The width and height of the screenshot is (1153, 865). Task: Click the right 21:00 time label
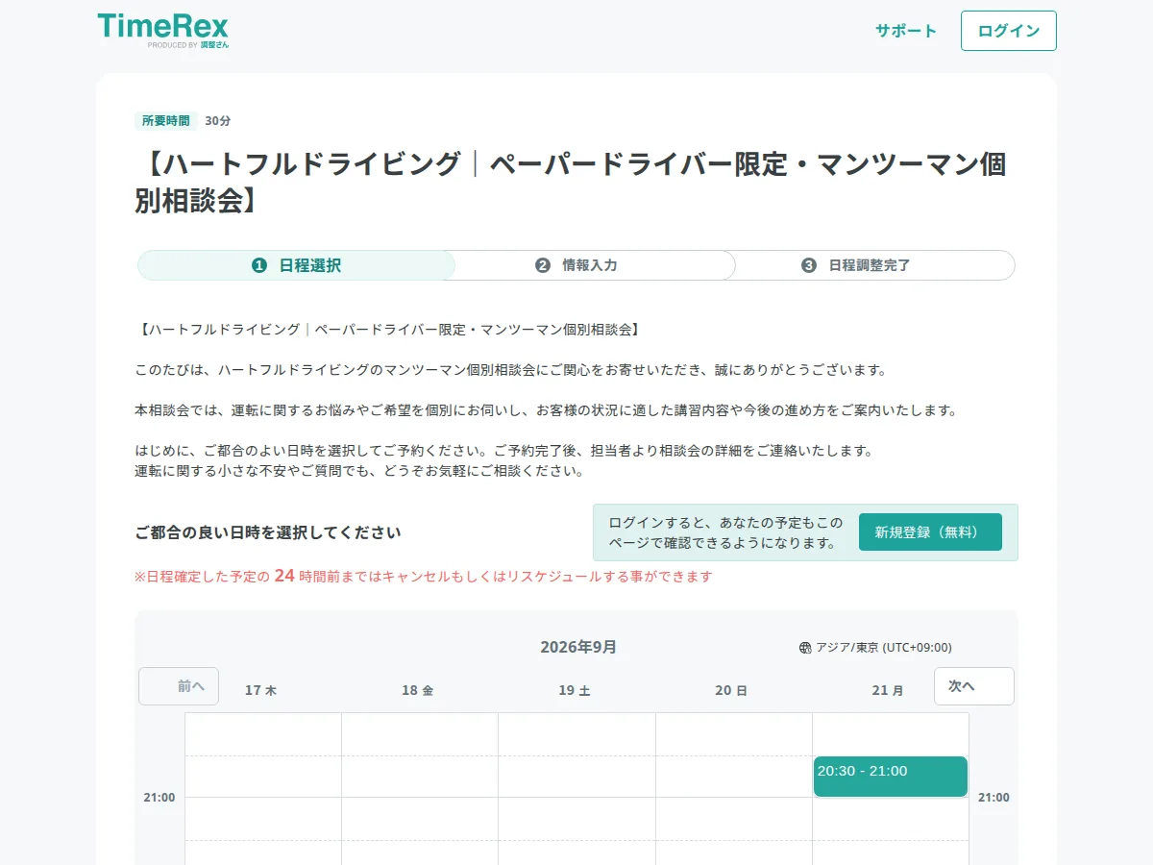[x=994, y=798]
